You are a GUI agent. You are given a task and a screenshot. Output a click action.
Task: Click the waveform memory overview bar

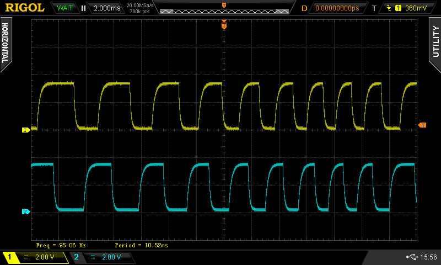coord(223,10)
